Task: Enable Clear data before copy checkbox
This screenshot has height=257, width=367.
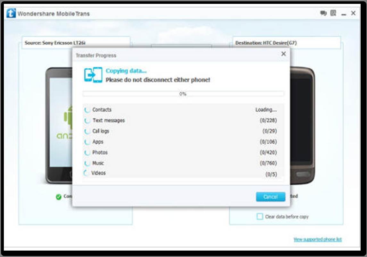Action: tap(260, 217)
